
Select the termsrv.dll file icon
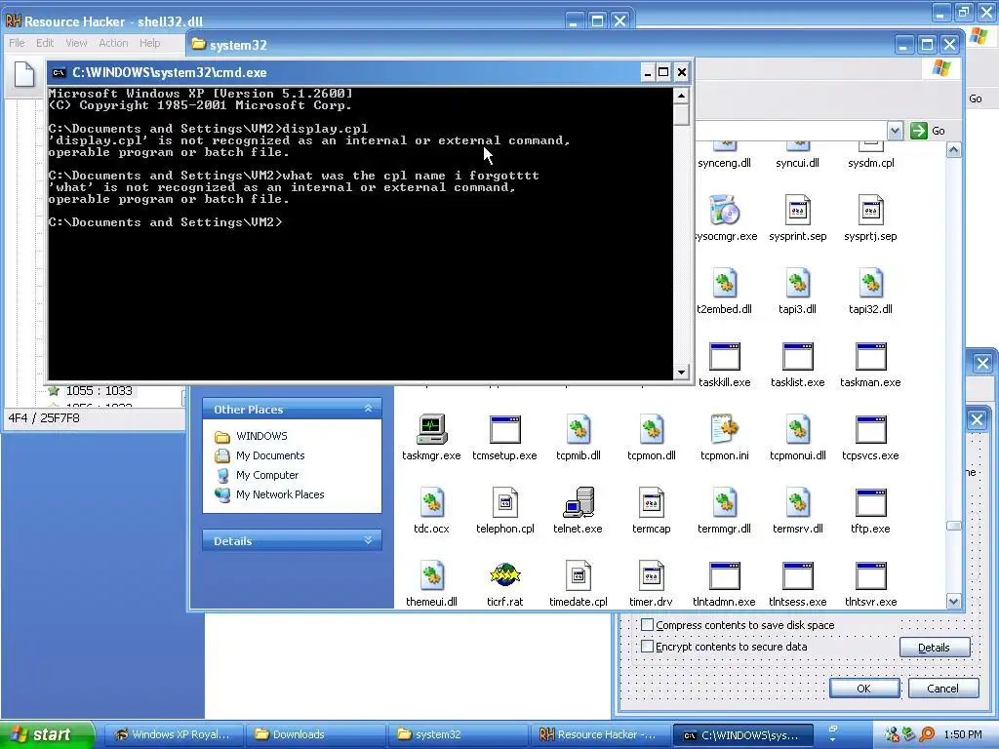(798, 502)
